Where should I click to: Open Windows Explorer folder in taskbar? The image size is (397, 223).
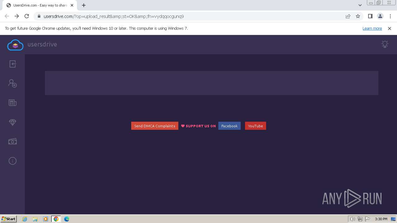tap(35, 219)
